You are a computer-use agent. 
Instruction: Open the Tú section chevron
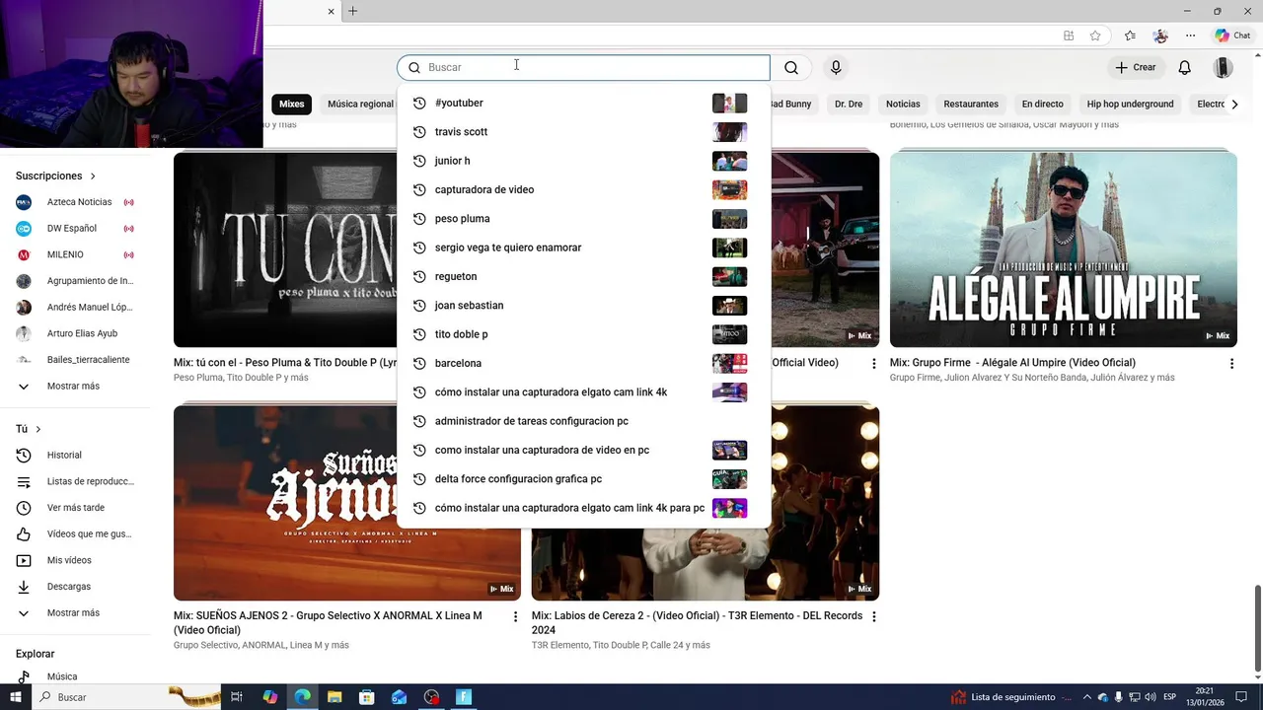pyautogui.click(x=37, y=429)
